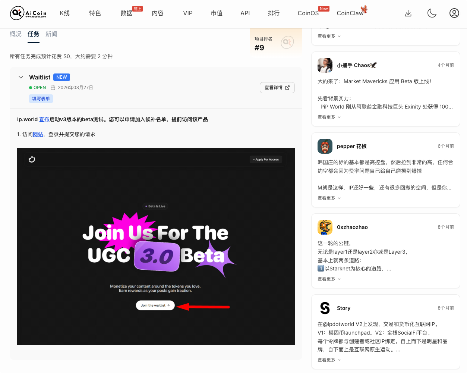Image resolution: width=467 pixels, height=373 pixels.
Task: Open the 市值 menu item
Action: (x=217, y=13)
